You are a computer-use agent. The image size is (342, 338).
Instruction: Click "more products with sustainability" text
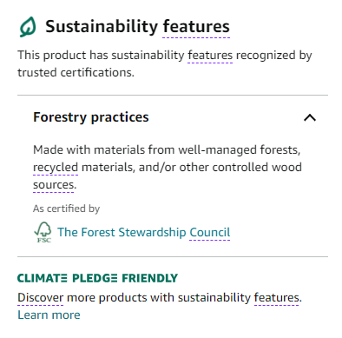tap(159, 298)
